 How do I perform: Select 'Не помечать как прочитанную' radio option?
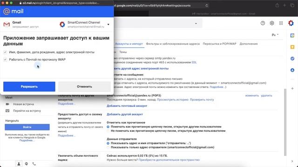(x=108, y=131)
